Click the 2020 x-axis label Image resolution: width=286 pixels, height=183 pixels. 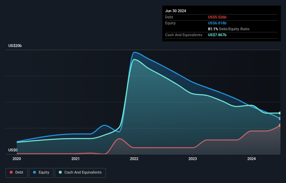pos(17,159)
